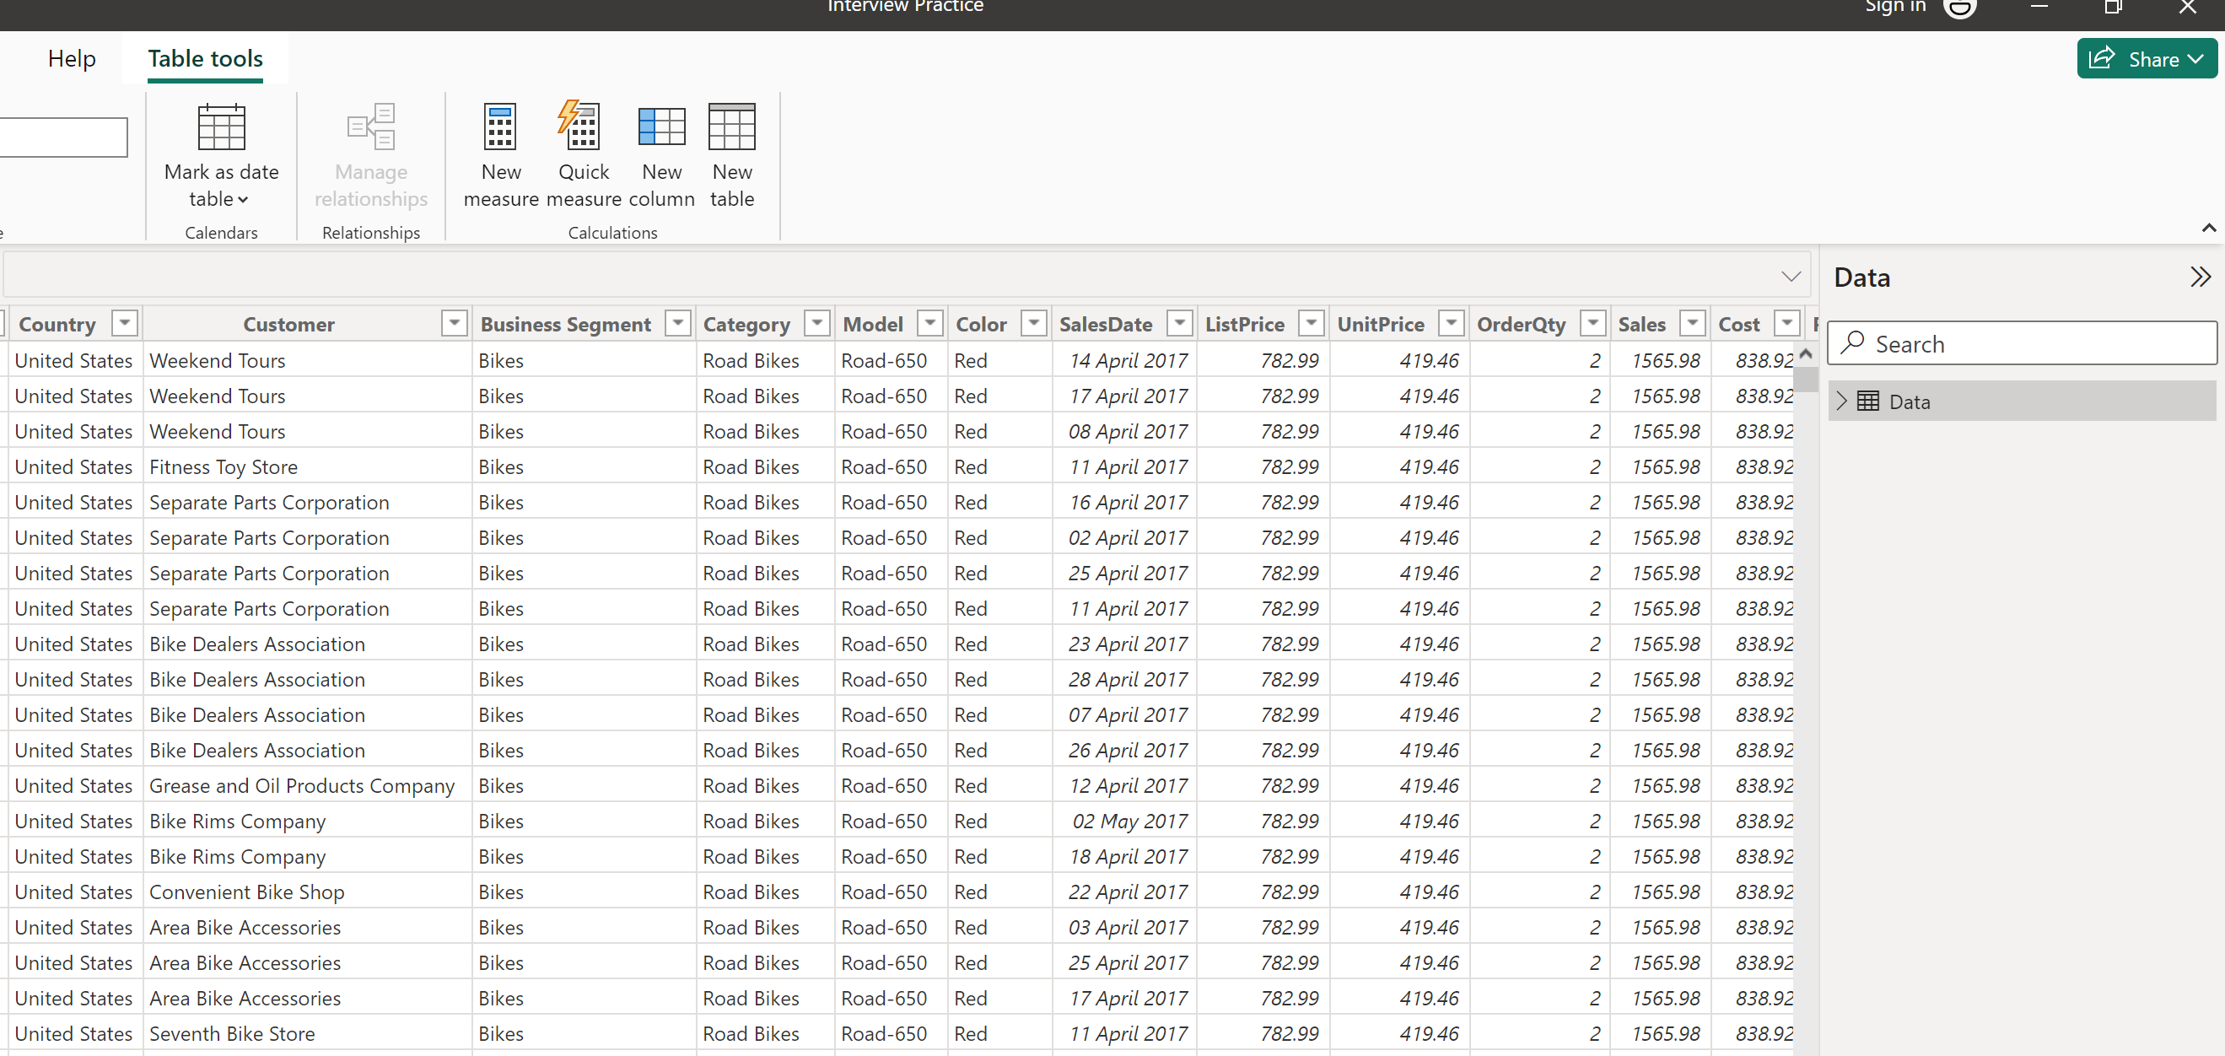The image size is (2225, 1056).
Task: Open the ListPrice column filter dropdown
Action: coord(1312,323)
